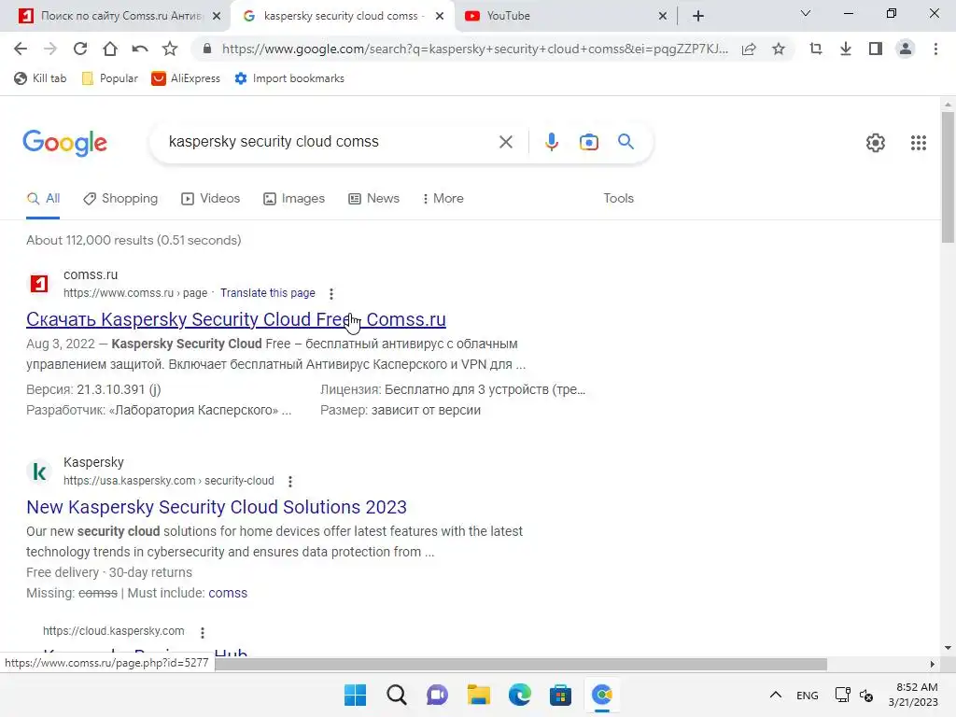Click the vertical scrollbar thumb
Screen dimensions: 956x717
[x=948, y=176]
